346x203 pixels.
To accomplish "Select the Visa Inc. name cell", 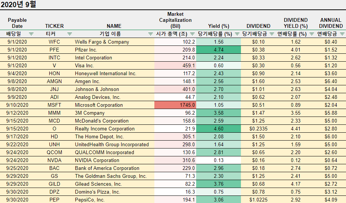I will point(114,66).
